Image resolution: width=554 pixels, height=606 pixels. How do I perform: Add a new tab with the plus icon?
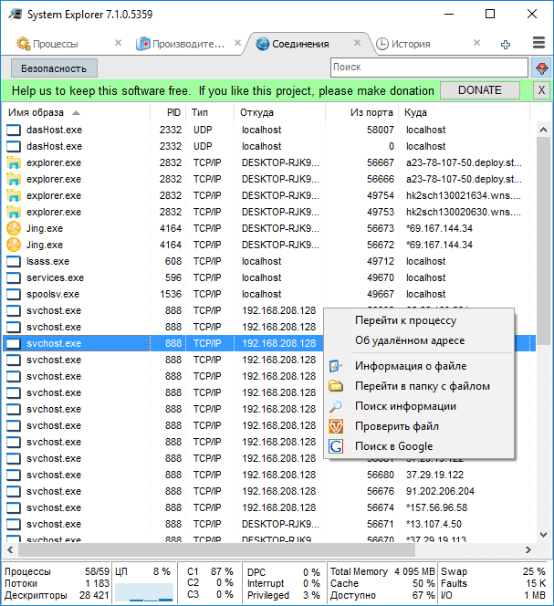[506, 45]
